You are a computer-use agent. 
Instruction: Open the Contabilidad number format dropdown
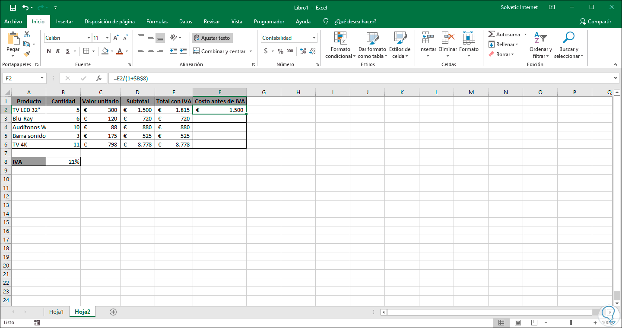[x=314, y=38]
